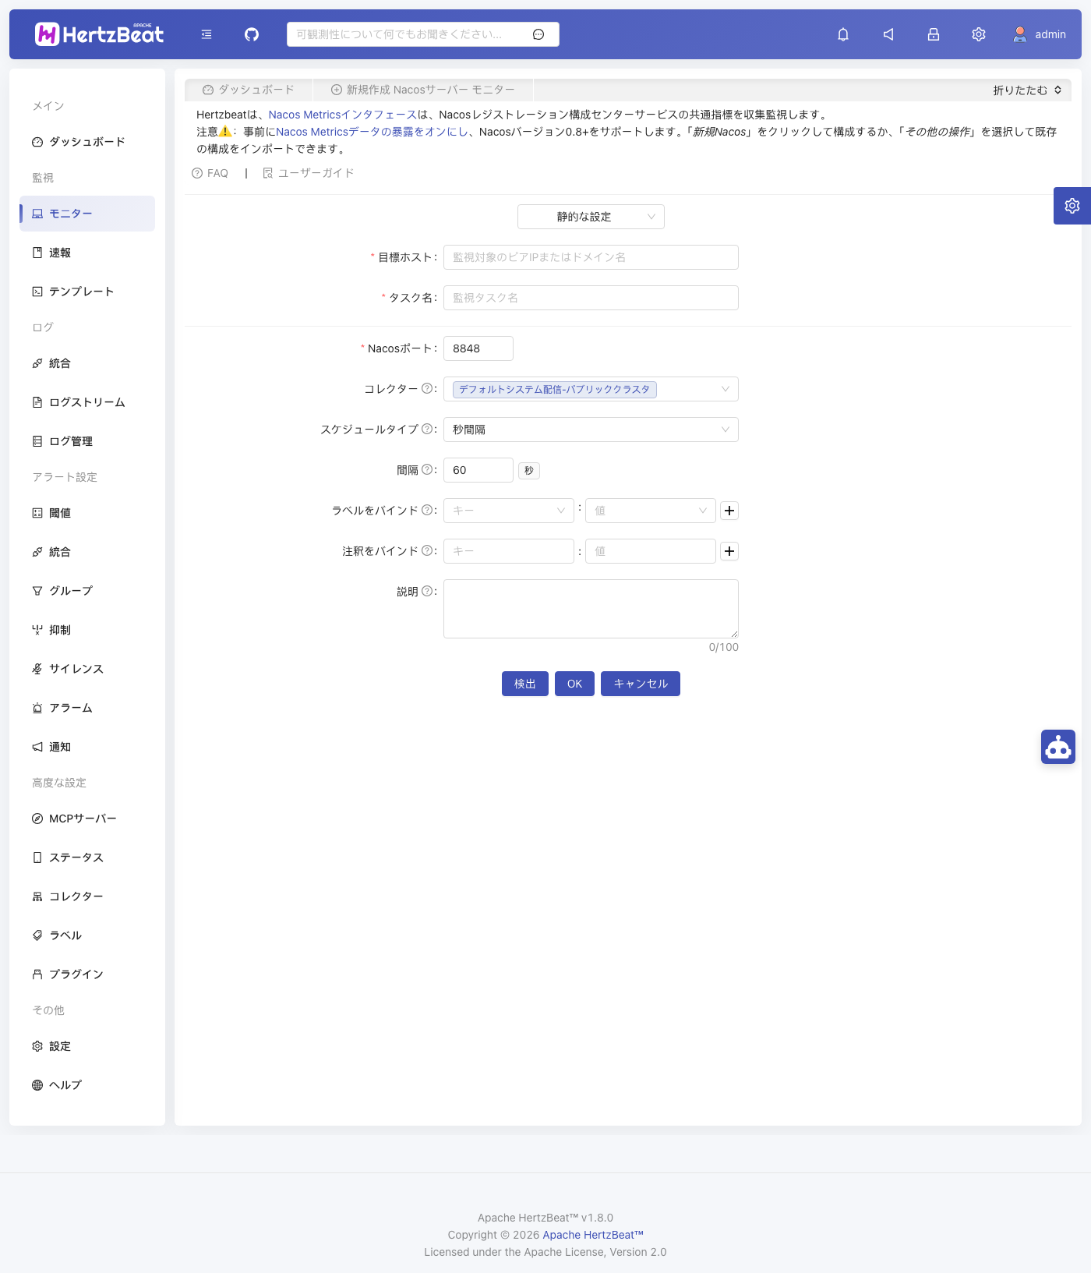The height and width of the screenshot is (1273, 1091).
Task: Expand the コレクター selection dropdown
Action: point(591,389)
